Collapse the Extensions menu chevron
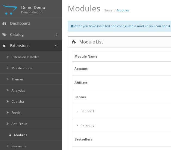The width and height of the screenshot is (171, 150). [56, 46]
